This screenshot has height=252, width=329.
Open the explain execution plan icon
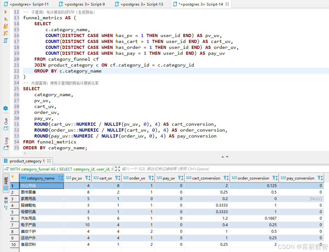click(x=6, y=40)
